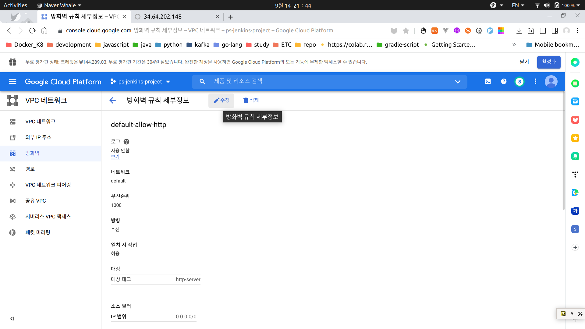This screenshot has width=585, height=329.
Task: Click the 보기 logs link
Action: point(115,157)
